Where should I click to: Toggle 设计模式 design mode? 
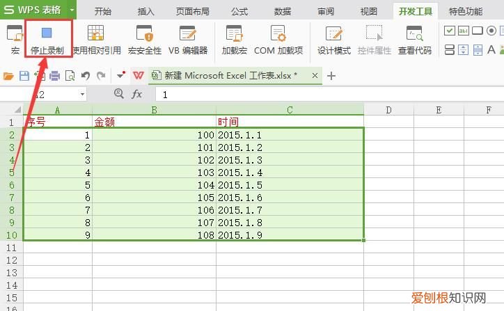pyautogui.click(x=334, y=40)
